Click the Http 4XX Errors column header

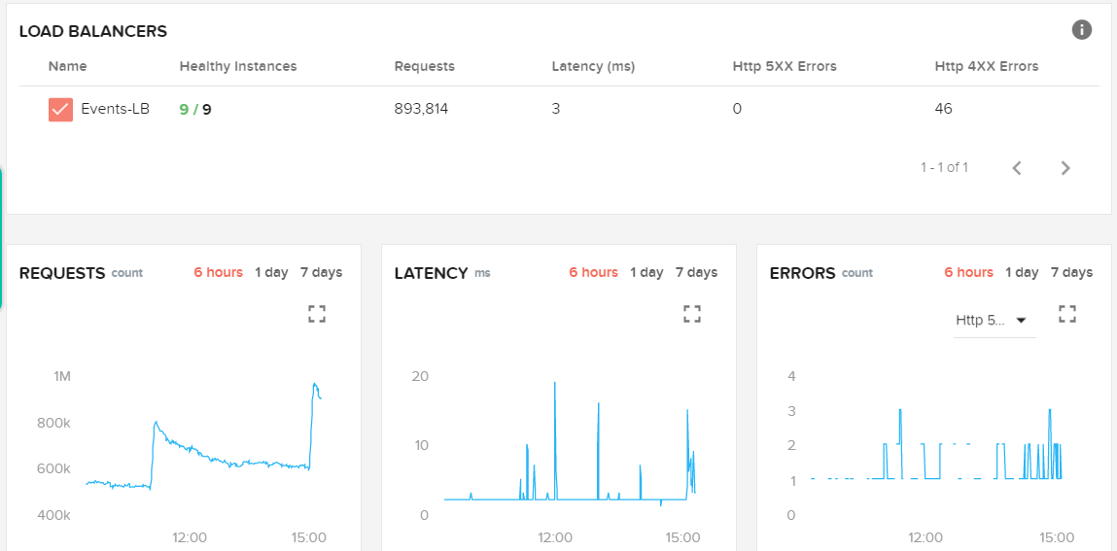pyautogui.click(x=986, y=66)
